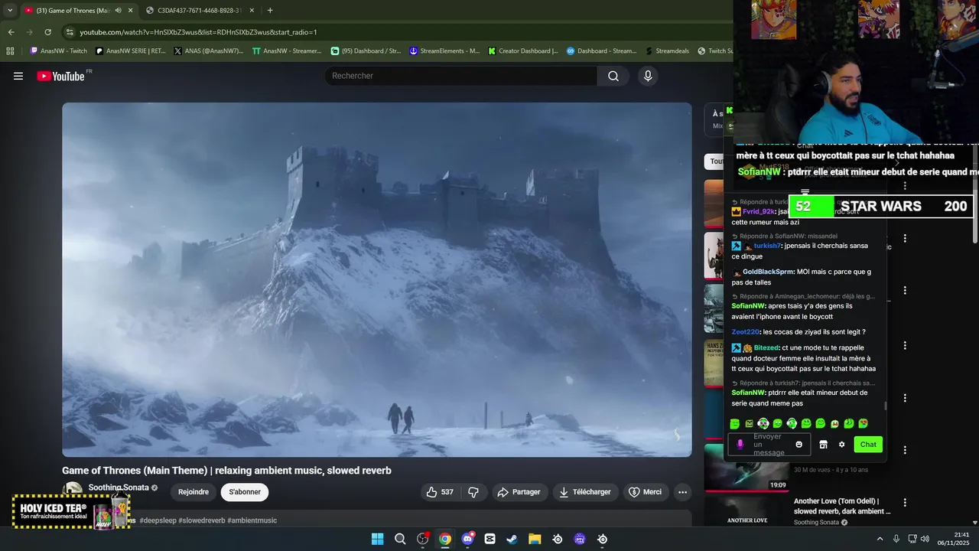Open the AnasNW - Twitch bookmark
This screenshot has width=979, height=551.
pos(58,51)
